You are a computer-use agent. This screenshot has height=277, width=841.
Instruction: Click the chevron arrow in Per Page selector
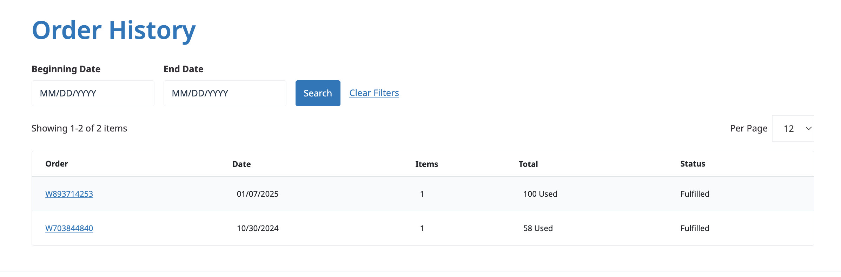click(808, 129)
